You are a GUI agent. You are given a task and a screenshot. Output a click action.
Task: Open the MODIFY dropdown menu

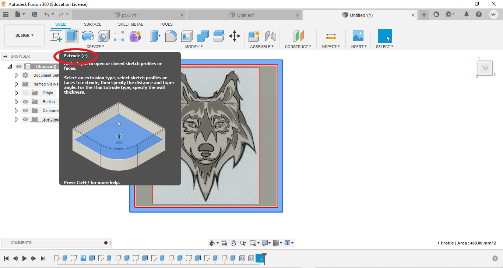(194, 47)
